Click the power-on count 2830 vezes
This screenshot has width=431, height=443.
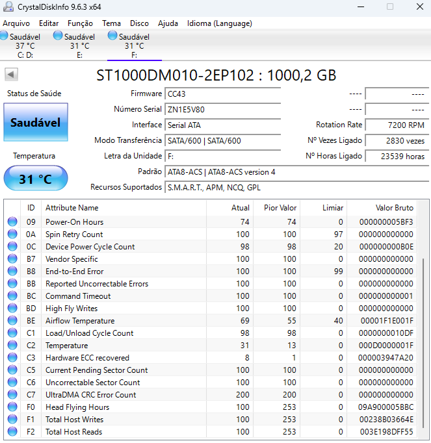click(x=397, y=140)
